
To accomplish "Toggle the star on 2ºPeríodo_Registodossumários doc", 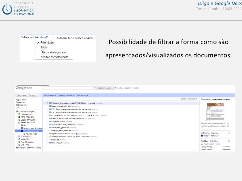I will [48, 103].
